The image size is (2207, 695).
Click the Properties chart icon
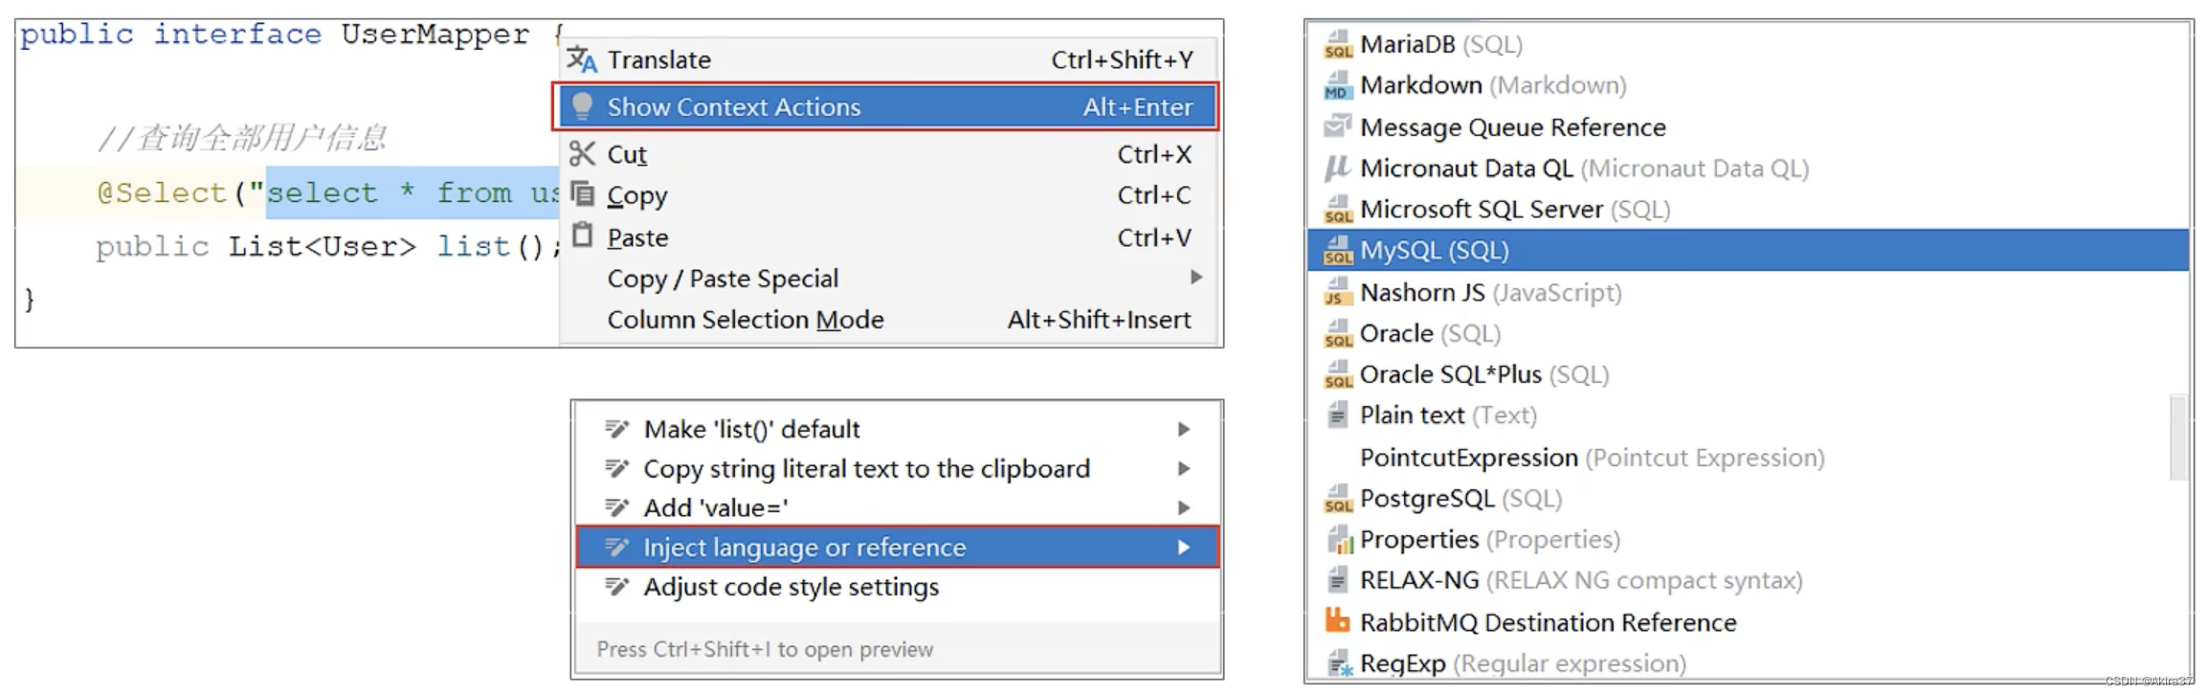click(1340, 540)
